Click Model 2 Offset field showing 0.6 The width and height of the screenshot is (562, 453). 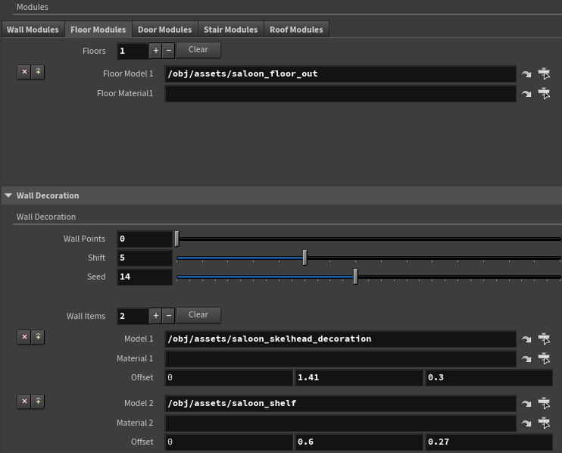(359, 442)
